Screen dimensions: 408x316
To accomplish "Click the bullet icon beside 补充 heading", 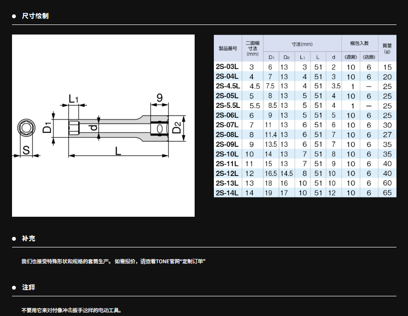I will pyautogui.click(x=14, y=238).
